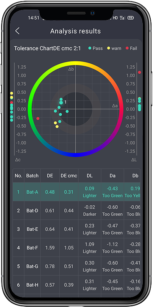Screen dimensions: 153x307
Task: Select the red fail point inside color wheel
Action: point(38,119)
